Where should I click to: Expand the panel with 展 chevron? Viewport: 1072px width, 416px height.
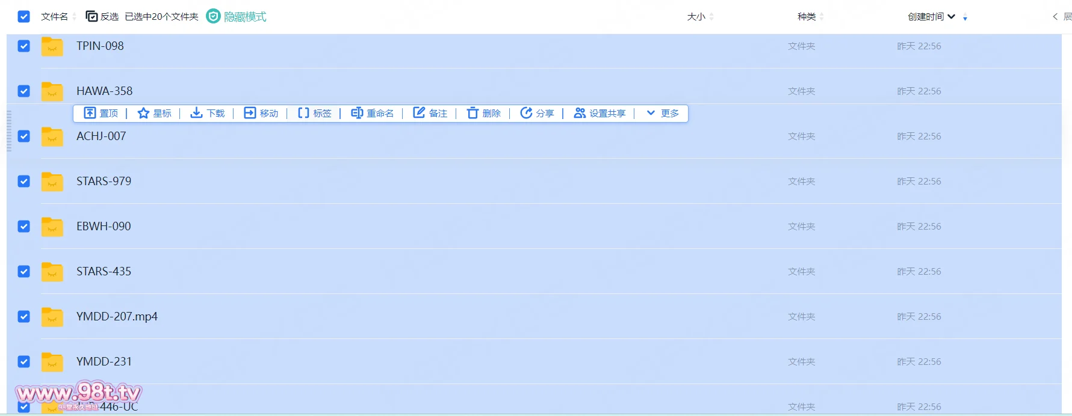[x=1055, y=17]
